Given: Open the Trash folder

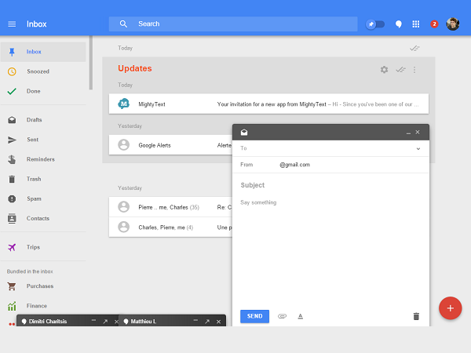Looking at the screenshot, I should click(x=43, y=179).
